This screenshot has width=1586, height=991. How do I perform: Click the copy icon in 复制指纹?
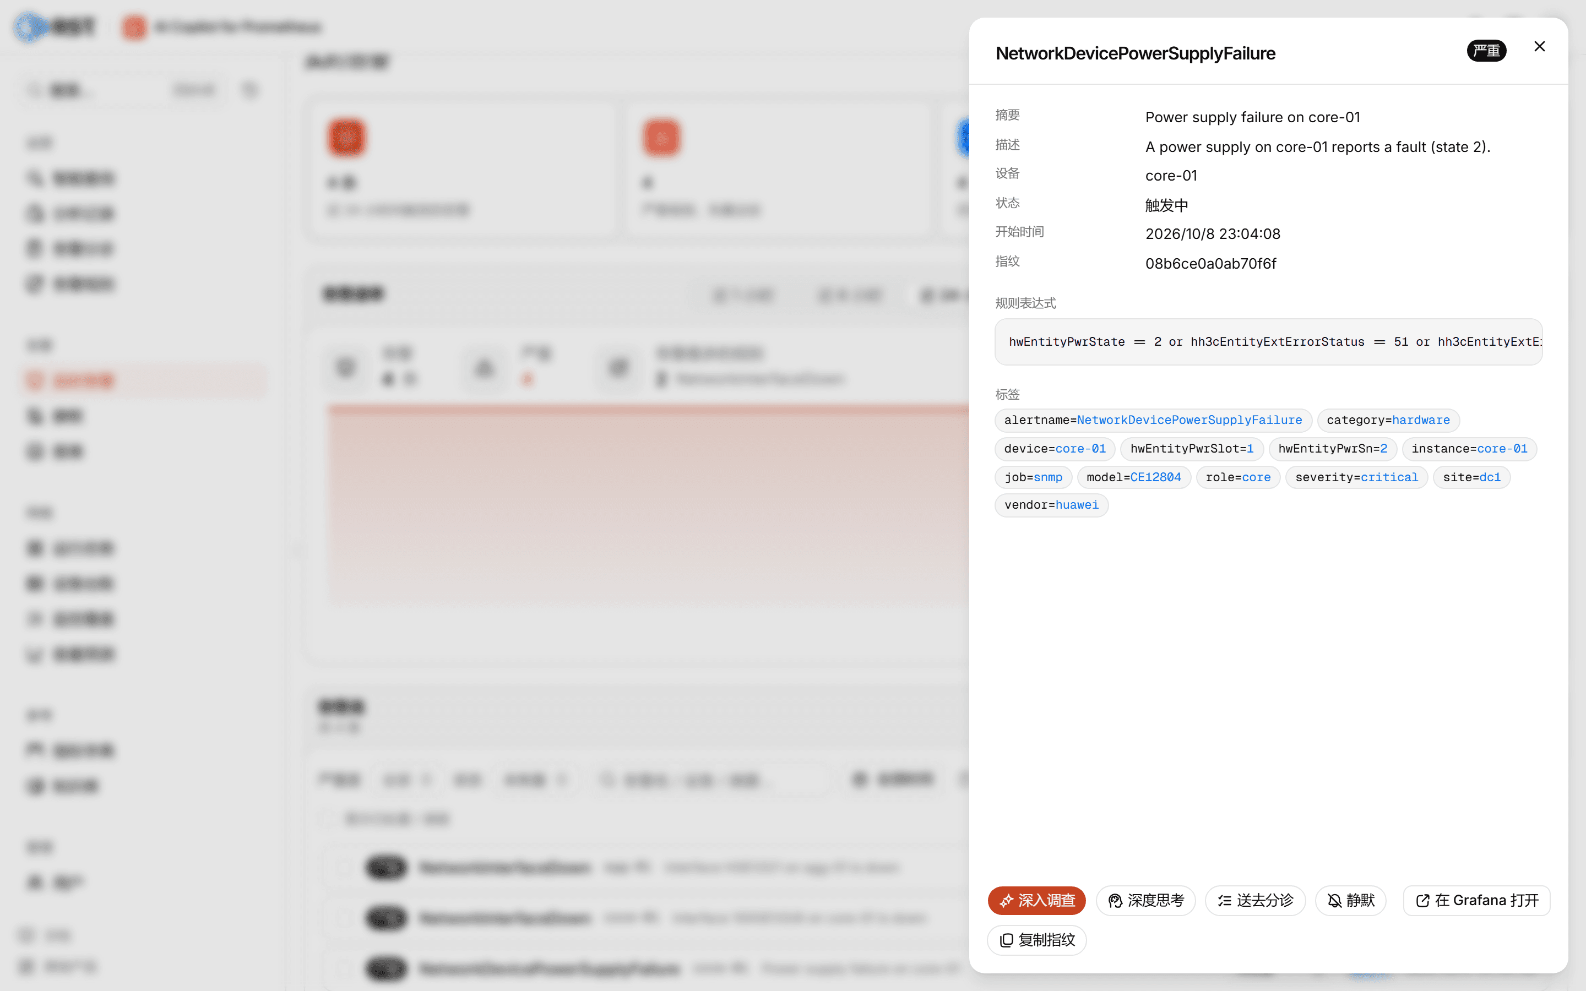click(1007, 940)
